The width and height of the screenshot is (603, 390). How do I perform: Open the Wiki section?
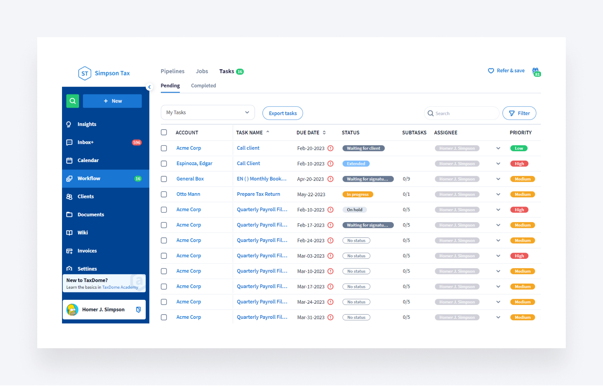pyautogui.click(x=83, y=232)
